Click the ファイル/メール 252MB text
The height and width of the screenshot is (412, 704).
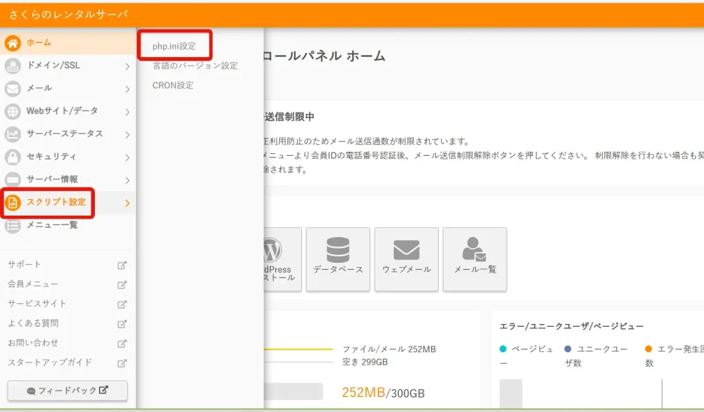coord(389,349)
